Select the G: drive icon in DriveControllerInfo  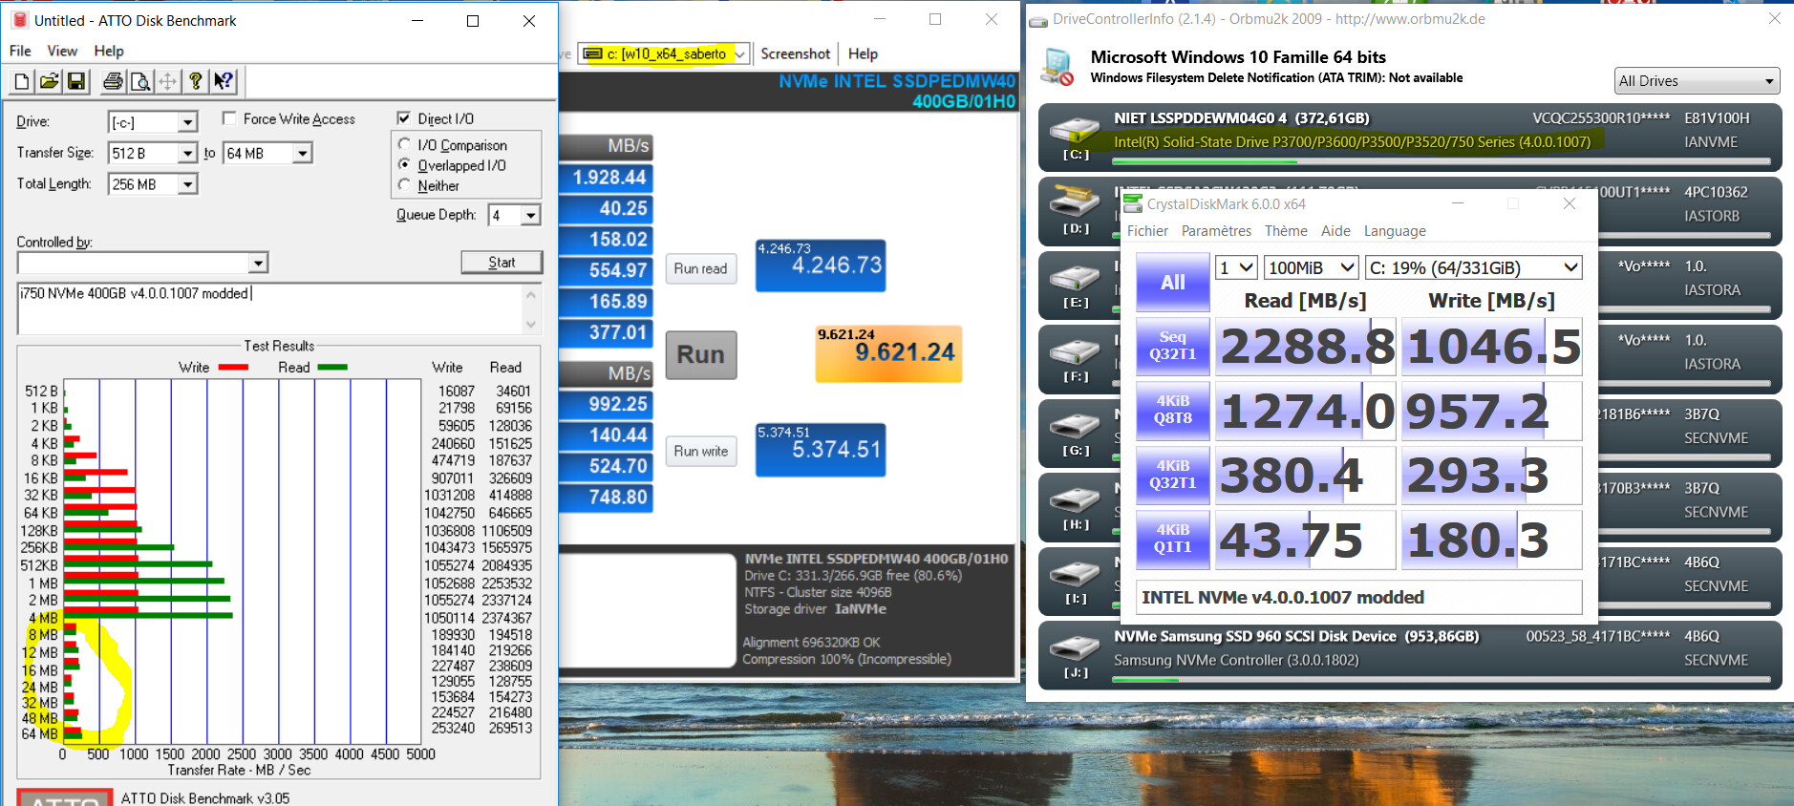click(x=1076, y=426)
